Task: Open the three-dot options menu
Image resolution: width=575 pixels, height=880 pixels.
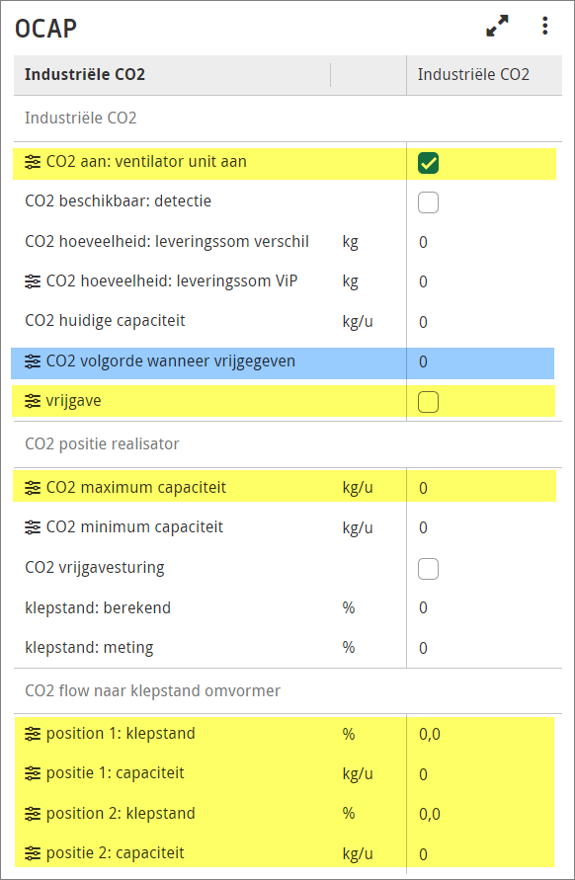Action: 544,26
